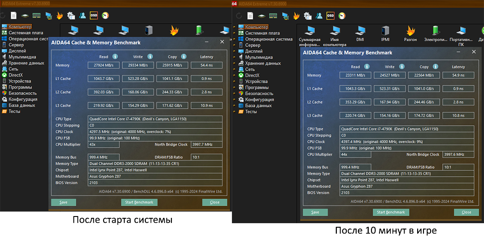This screenshot has height=242, width=484.
Task: Click L2 Cache read value 392.03 GB/s
Action: (x=104, y=92)
